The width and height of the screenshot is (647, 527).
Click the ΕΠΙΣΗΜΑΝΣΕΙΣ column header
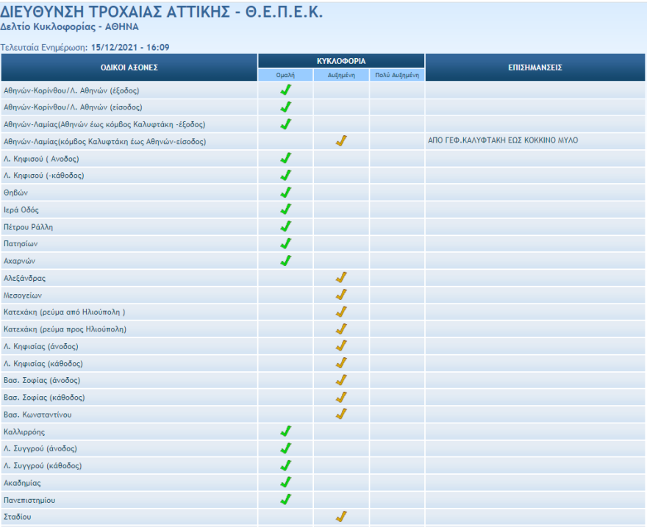click(535, 68)
